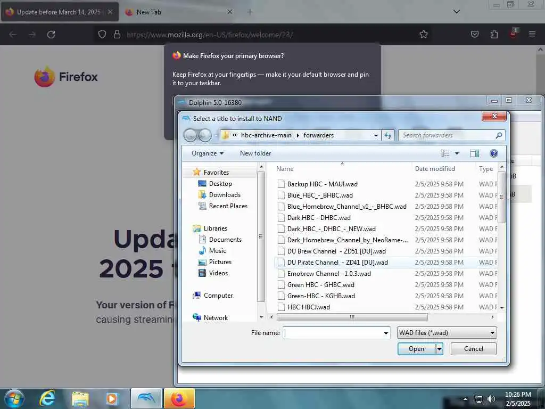Click horizontal scrollbar in file list
545x409 pixels.
pyautogui.click(x=352, y=317)
